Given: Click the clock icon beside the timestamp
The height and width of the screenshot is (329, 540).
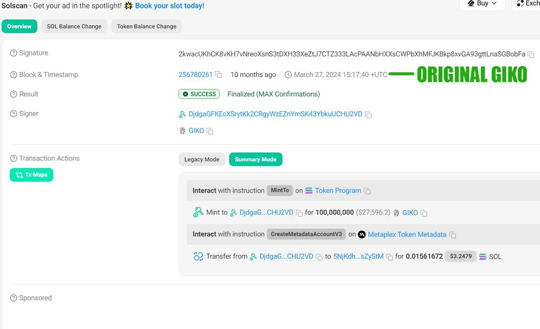Looking at the screenshot, I should (288, 75).
